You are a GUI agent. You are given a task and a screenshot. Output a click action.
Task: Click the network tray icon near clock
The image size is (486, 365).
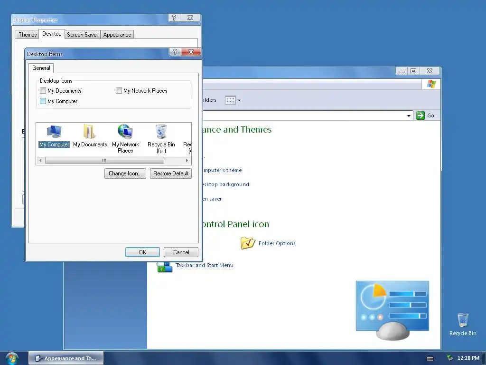(x=450, y=358)
